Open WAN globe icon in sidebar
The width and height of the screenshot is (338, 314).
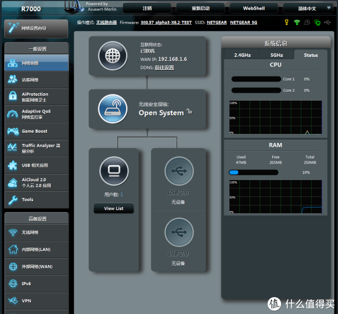(13, 266)
